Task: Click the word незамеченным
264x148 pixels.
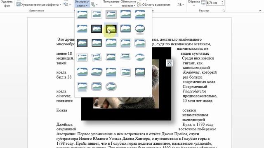Action: [x=195, y=115]
